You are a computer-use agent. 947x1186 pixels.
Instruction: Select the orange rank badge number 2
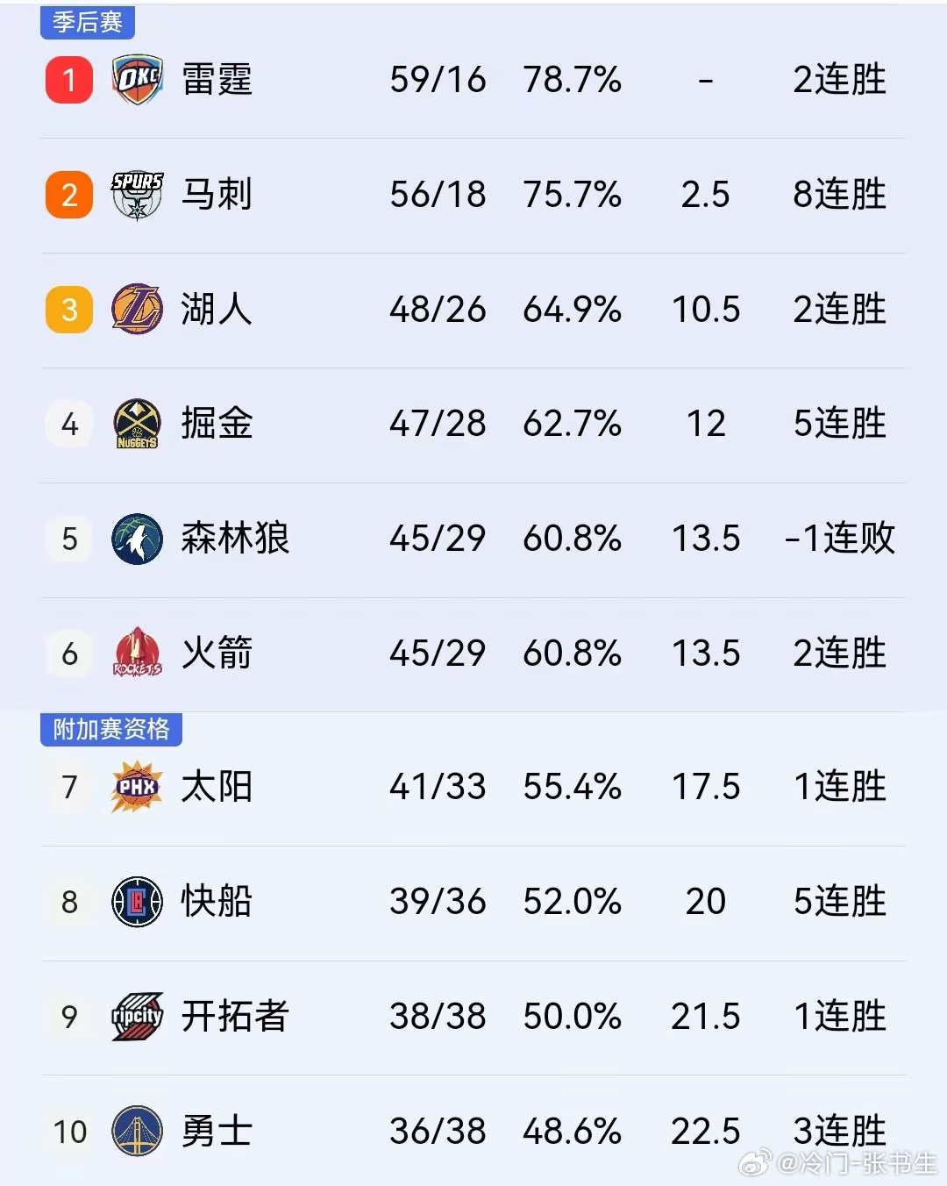(68, 195)
